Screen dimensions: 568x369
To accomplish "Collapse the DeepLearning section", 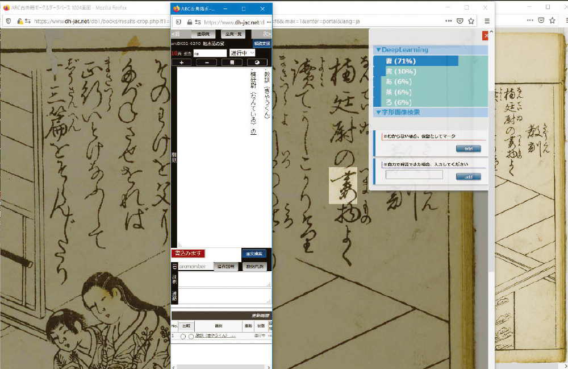I will (431, 49).
